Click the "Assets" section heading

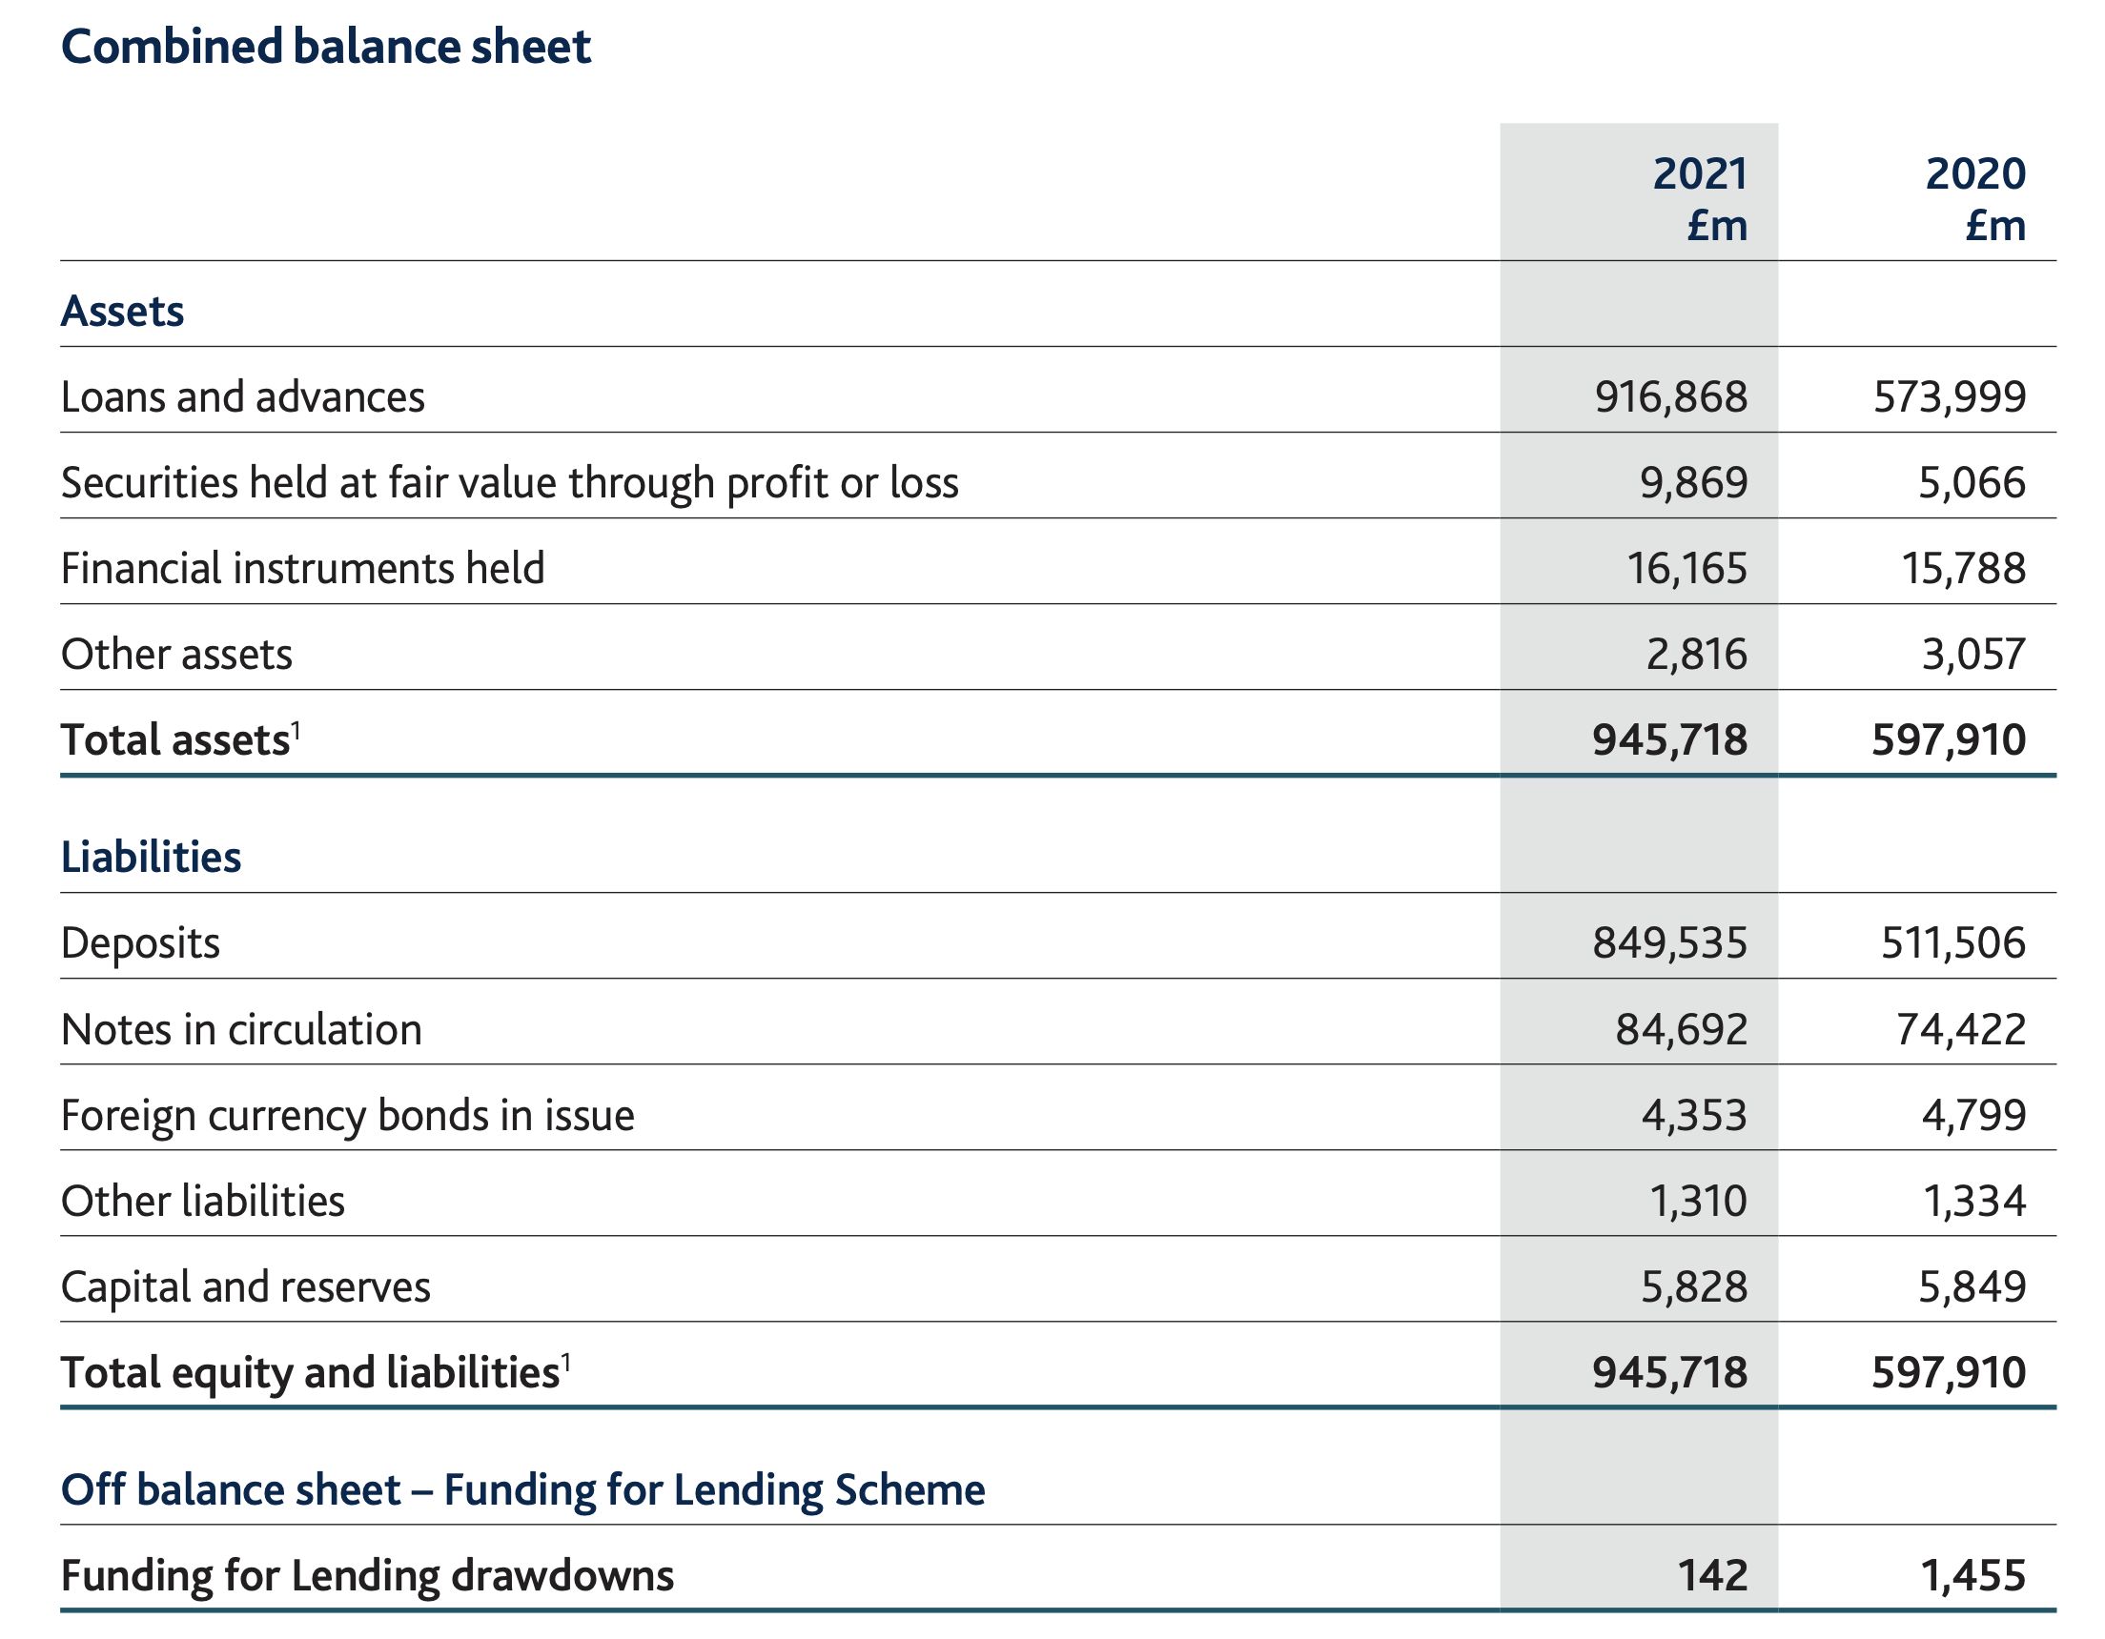(121, 312)
